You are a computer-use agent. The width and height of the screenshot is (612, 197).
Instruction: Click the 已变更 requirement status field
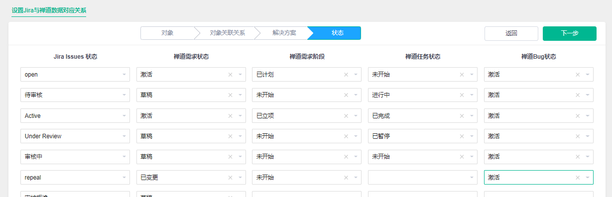(x=191, y=178)
